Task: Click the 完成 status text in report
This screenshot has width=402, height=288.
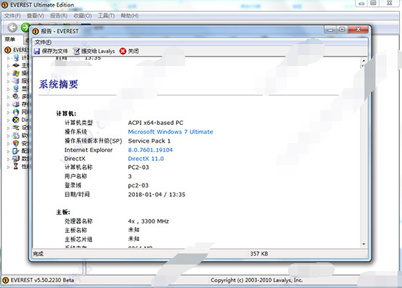Action: 38,253
